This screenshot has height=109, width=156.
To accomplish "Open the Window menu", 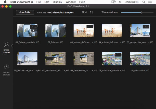I will point(71,2).
